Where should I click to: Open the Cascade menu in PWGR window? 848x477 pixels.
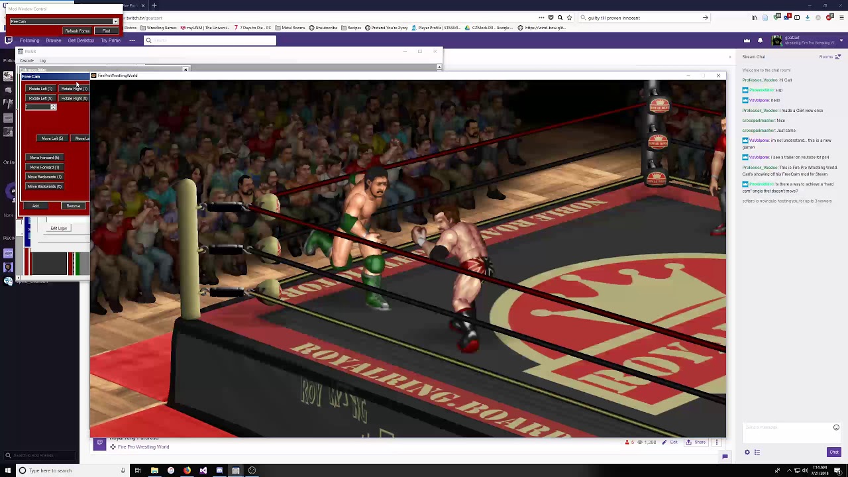pyautogui.click(x=26, y=61)
